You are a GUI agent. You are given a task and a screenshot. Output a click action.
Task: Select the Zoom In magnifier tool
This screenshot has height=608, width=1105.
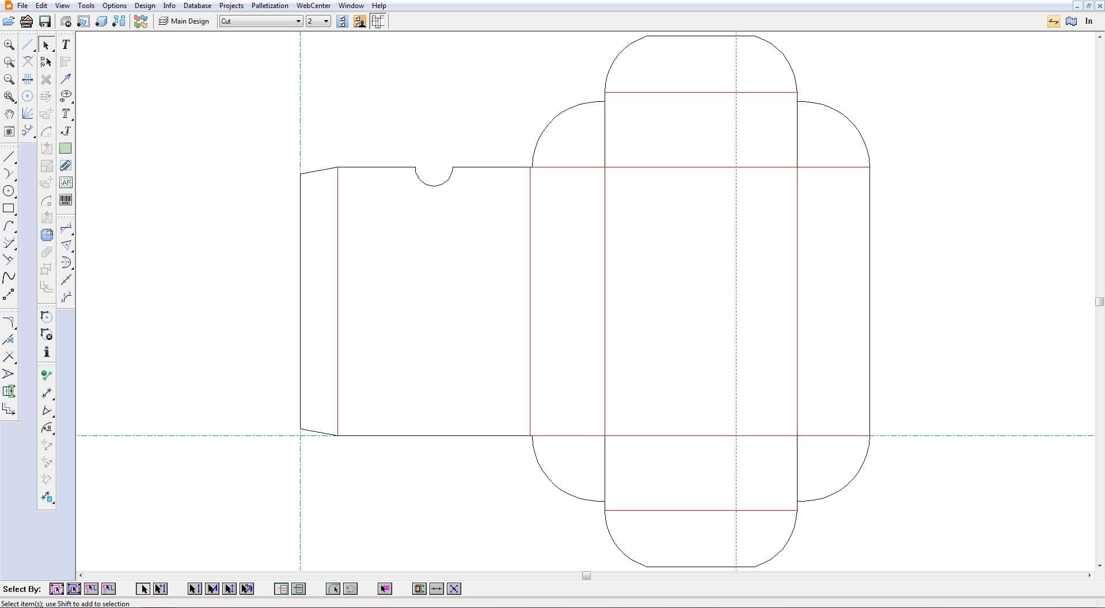click(9, 45)
